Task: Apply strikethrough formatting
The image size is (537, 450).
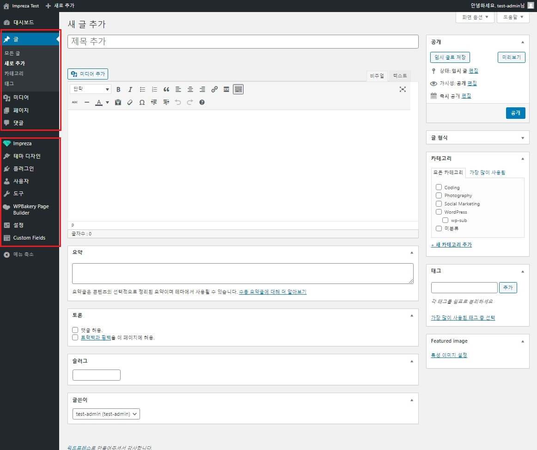Action: 75,102
